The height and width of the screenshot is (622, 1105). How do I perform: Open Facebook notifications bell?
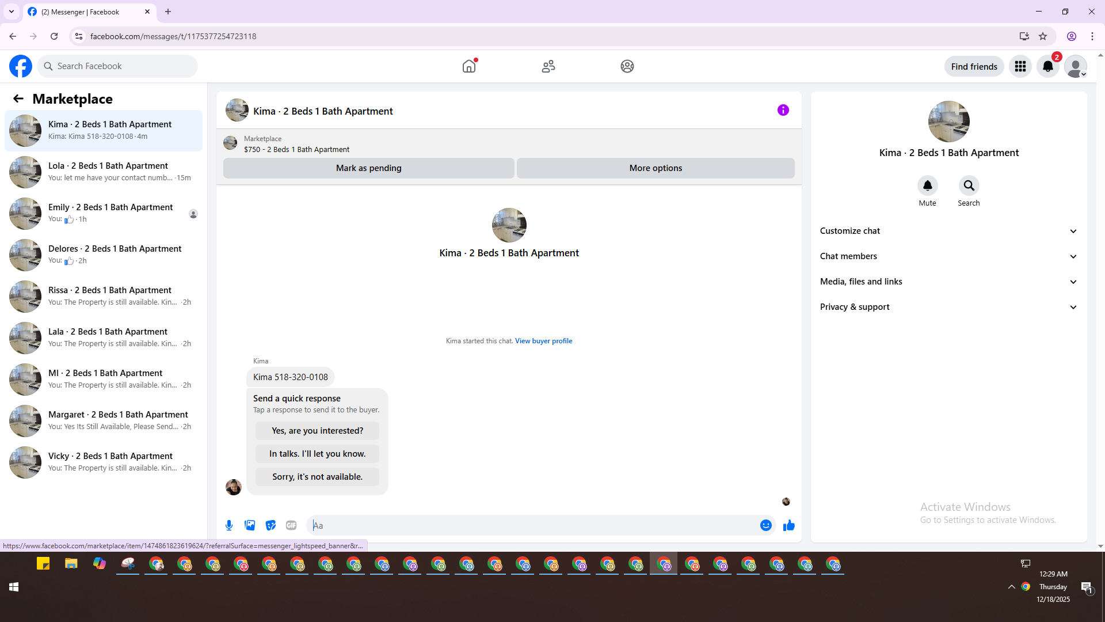(1047, 66)
